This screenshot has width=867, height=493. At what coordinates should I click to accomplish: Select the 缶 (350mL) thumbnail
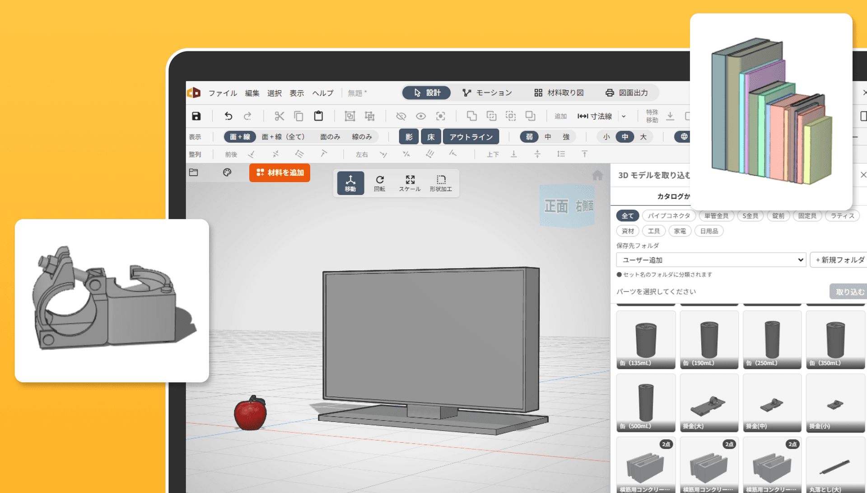tap(835, 340)
